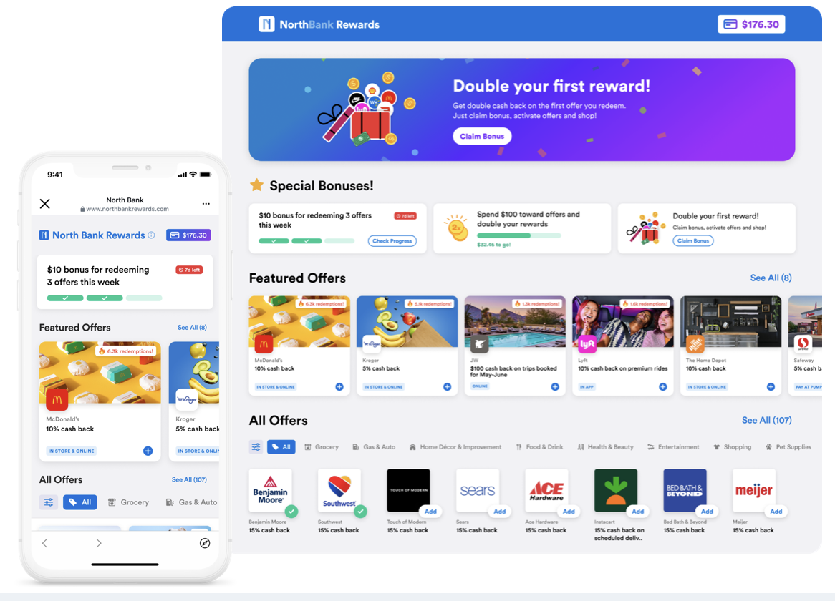Select the All category tab on desktop
The image size is (835, 601).
281,446
